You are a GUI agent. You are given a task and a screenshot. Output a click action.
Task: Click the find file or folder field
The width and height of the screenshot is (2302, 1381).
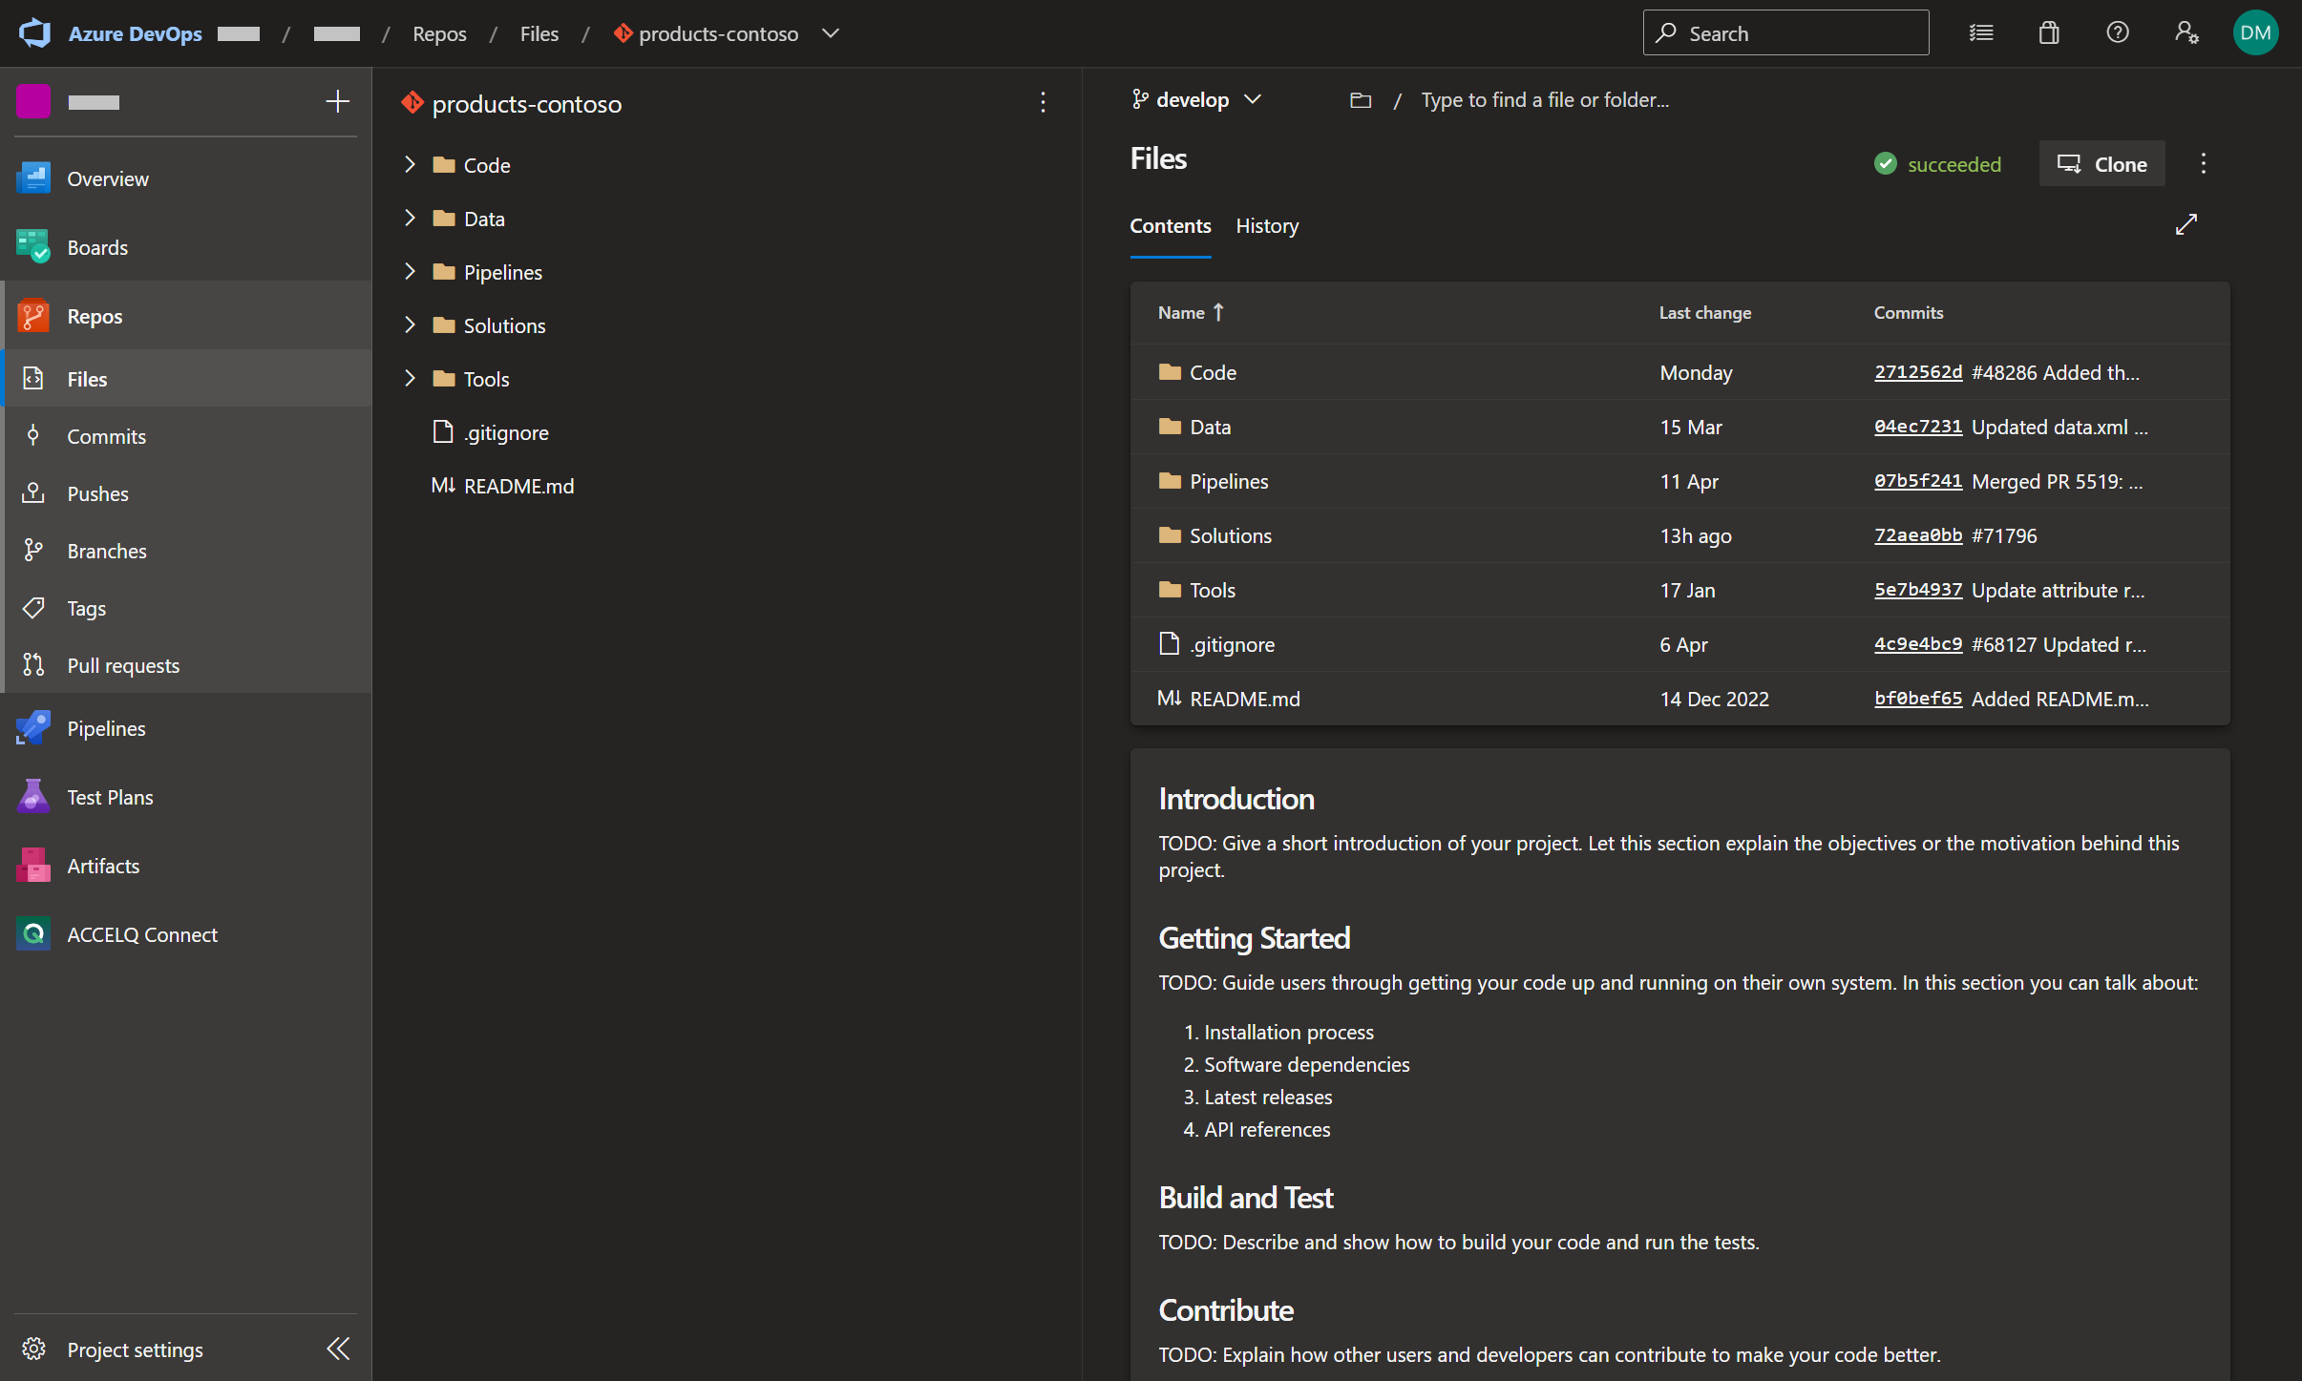pyautogui.click(x=1544, y=100)
